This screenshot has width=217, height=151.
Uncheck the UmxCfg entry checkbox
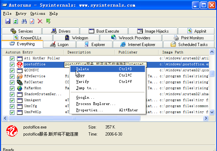click(12, 106)
